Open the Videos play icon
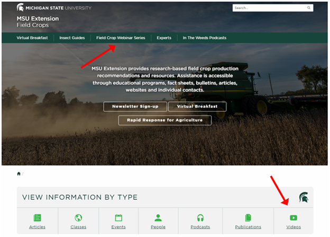This screenshot has width=330, height=237. (294, 218)
